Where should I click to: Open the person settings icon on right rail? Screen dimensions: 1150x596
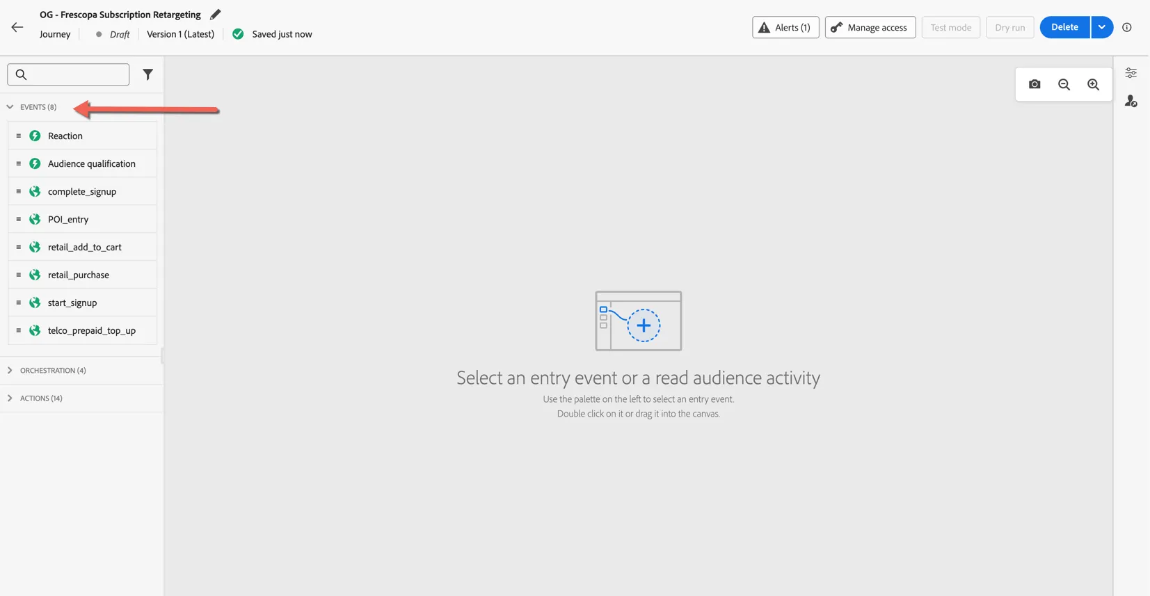click(x=1131, y=102)
